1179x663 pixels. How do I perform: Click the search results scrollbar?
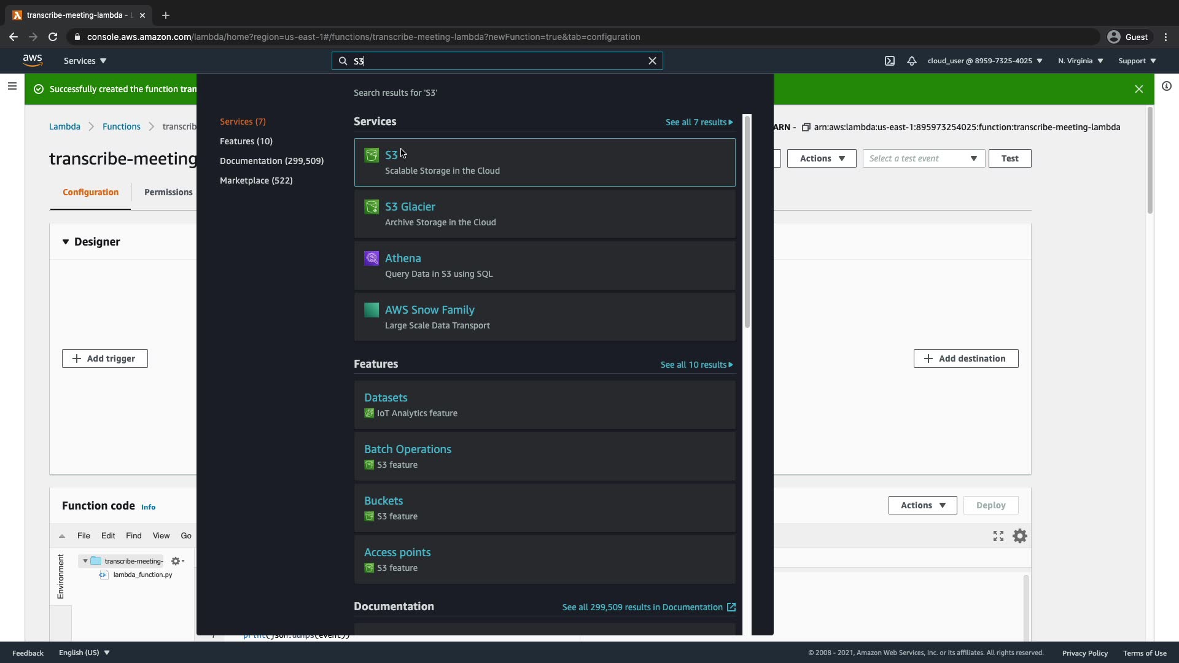[x=747, y=221]
